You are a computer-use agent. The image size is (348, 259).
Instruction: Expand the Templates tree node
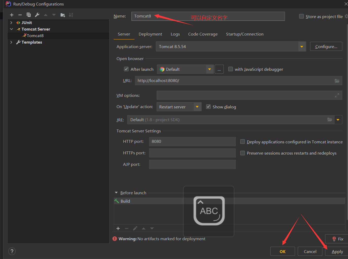coord(11,42)
